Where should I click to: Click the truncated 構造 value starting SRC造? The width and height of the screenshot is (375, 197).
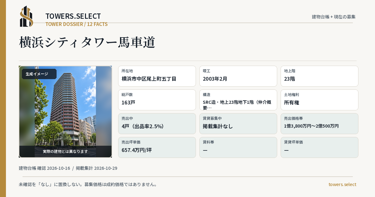click(x=237, y=105)
